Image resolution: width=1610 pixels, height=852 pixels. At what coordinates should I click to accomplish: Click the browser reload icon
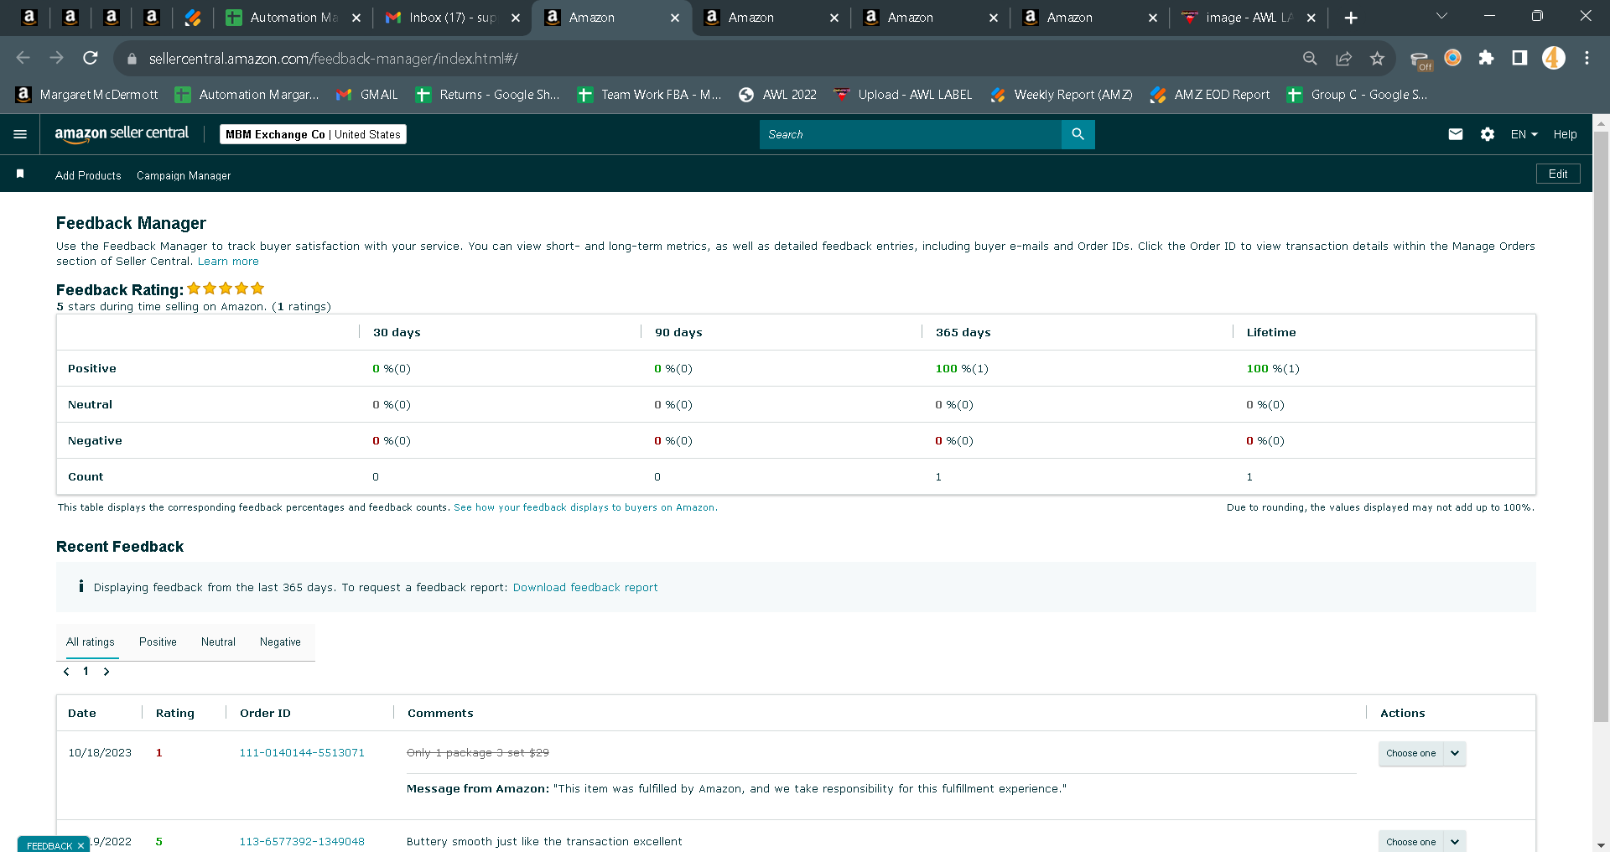pos(91,58)
